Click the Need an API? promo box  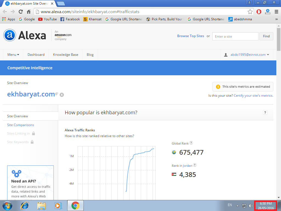[x=30, y=183]
